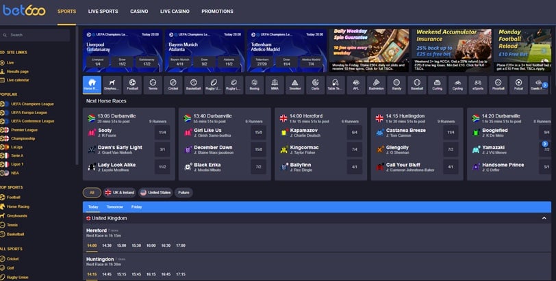
Task: Filter races by United States
Action: click(x=155, y=193)
